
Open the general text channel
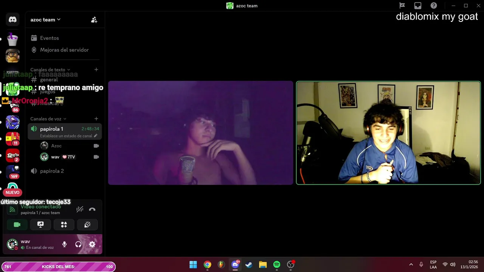click(x=49, y=80)
